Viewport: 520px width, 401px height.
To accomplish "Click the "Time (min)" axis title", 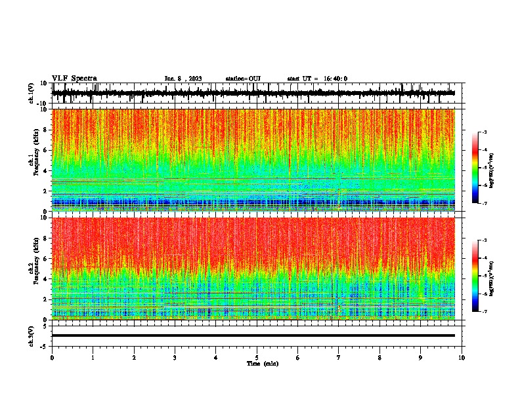I will coord(263,364).
